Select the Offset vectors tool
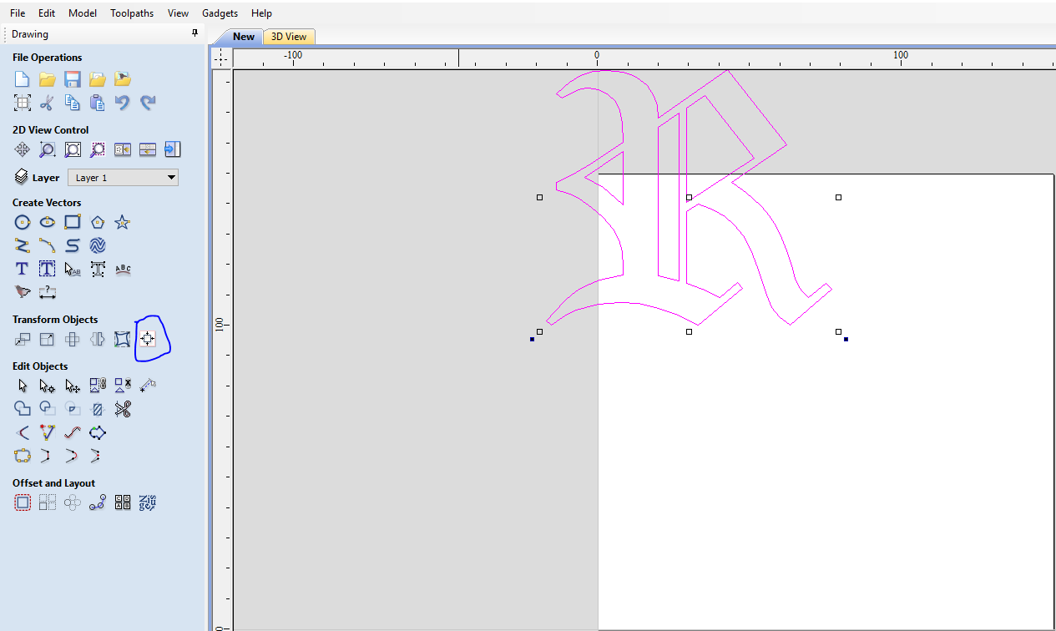1056x631 pixels. 22,502
